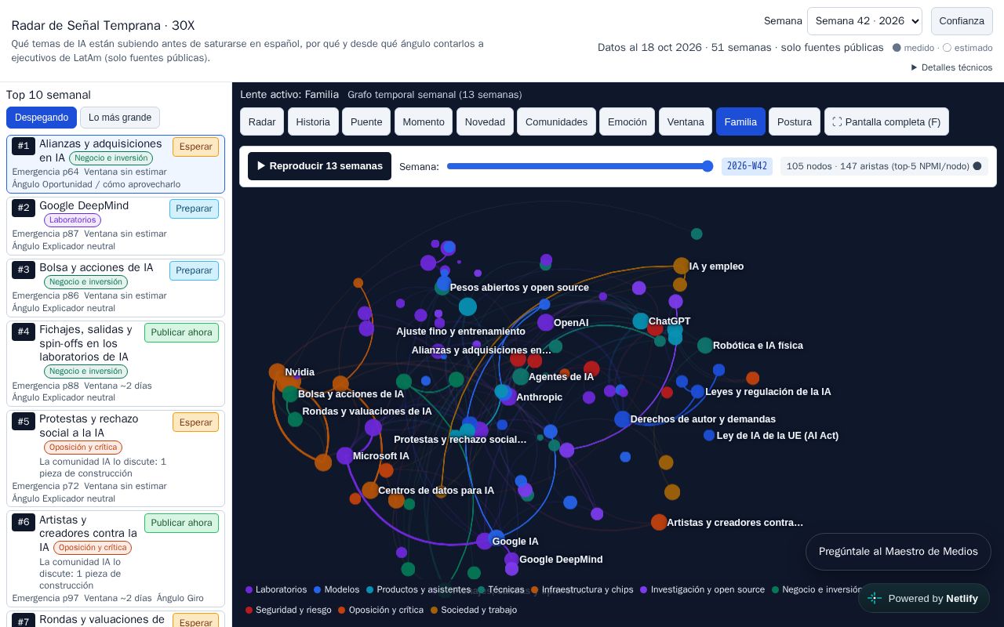Click Publicar ahora on Artistas y creadores card
Image resolution: width=1004 pixels, height=627 pixels.
(181, 523)
